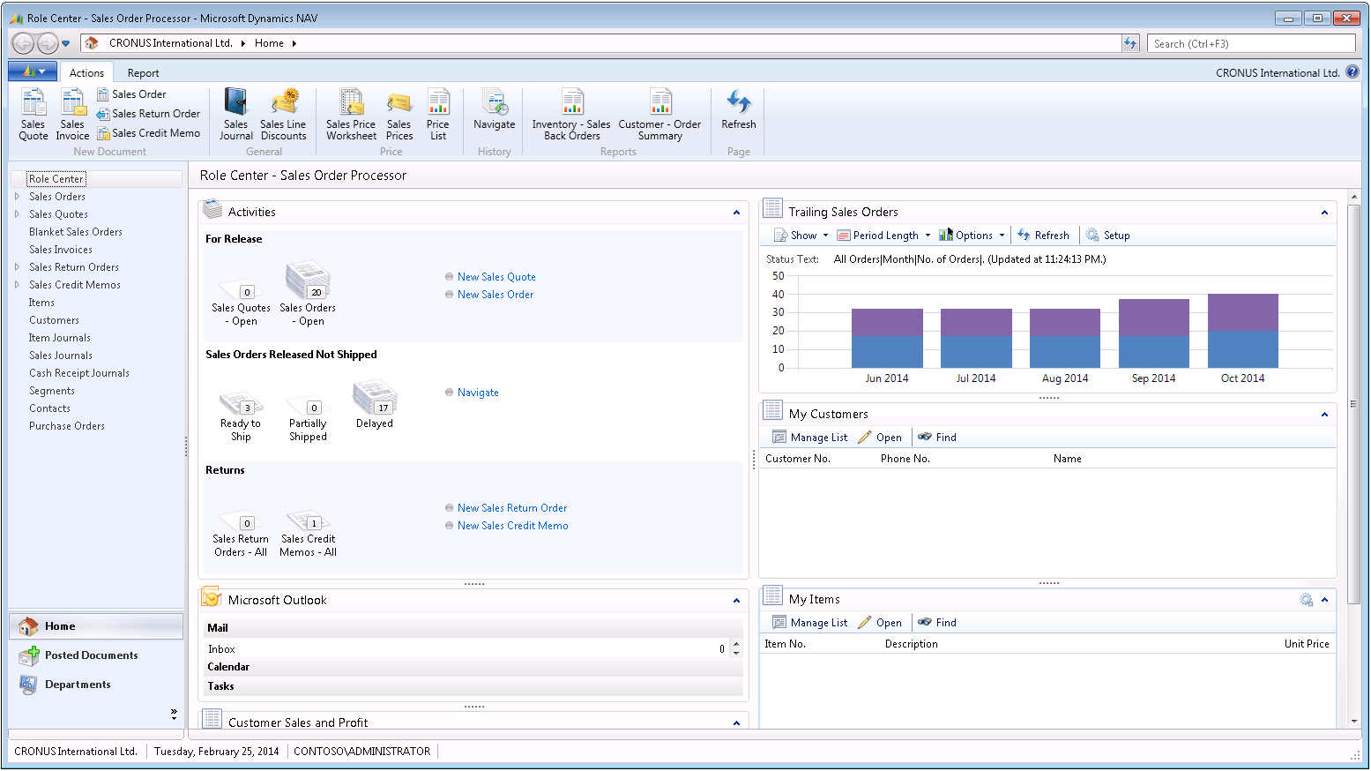Screen dimensions: 1371x771
Task: Switch to the Report ribbon tab
Action: [x=143, y=73]
